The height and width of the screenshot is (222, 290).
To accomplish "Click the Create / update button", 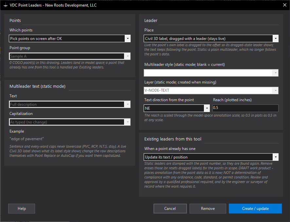I will [255, 209].
